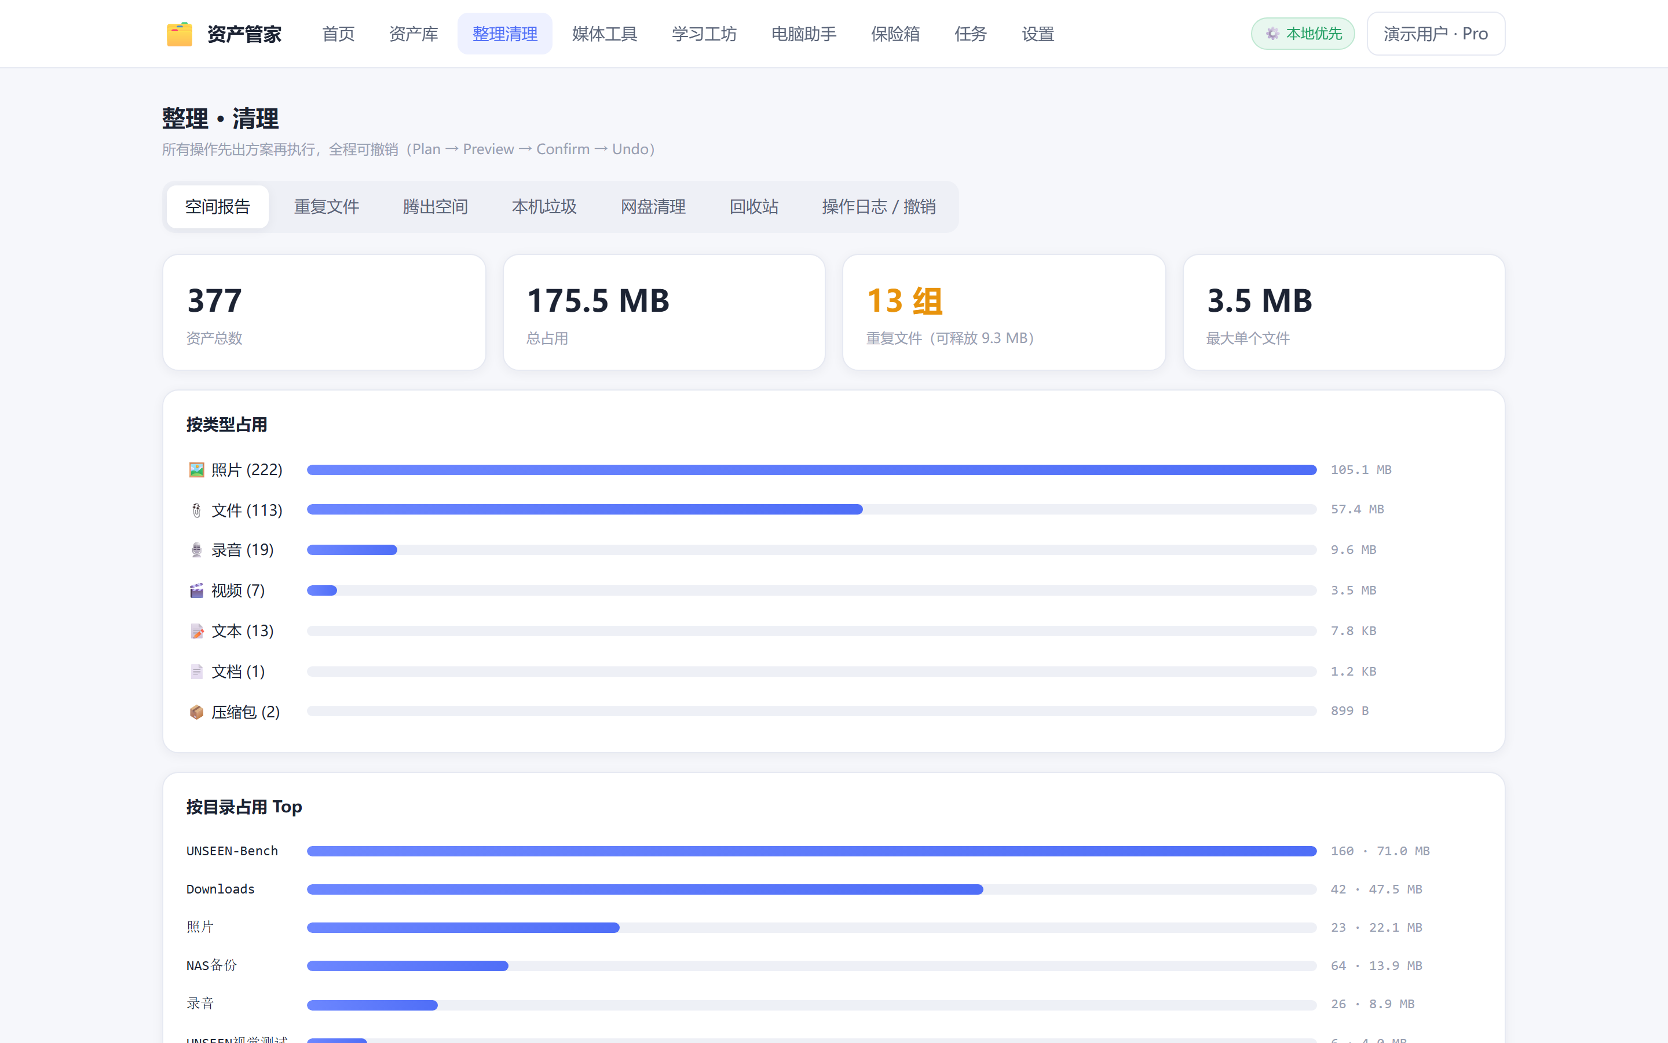Click the UNSEEN-Bench directory usage bar
The height and width of the screenshot is (1043, 1668).
(x=812, y=851)
